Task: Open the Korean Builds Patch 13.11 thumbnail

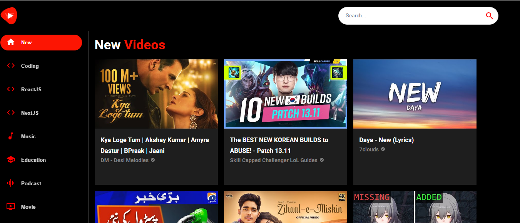Action: 286,94
